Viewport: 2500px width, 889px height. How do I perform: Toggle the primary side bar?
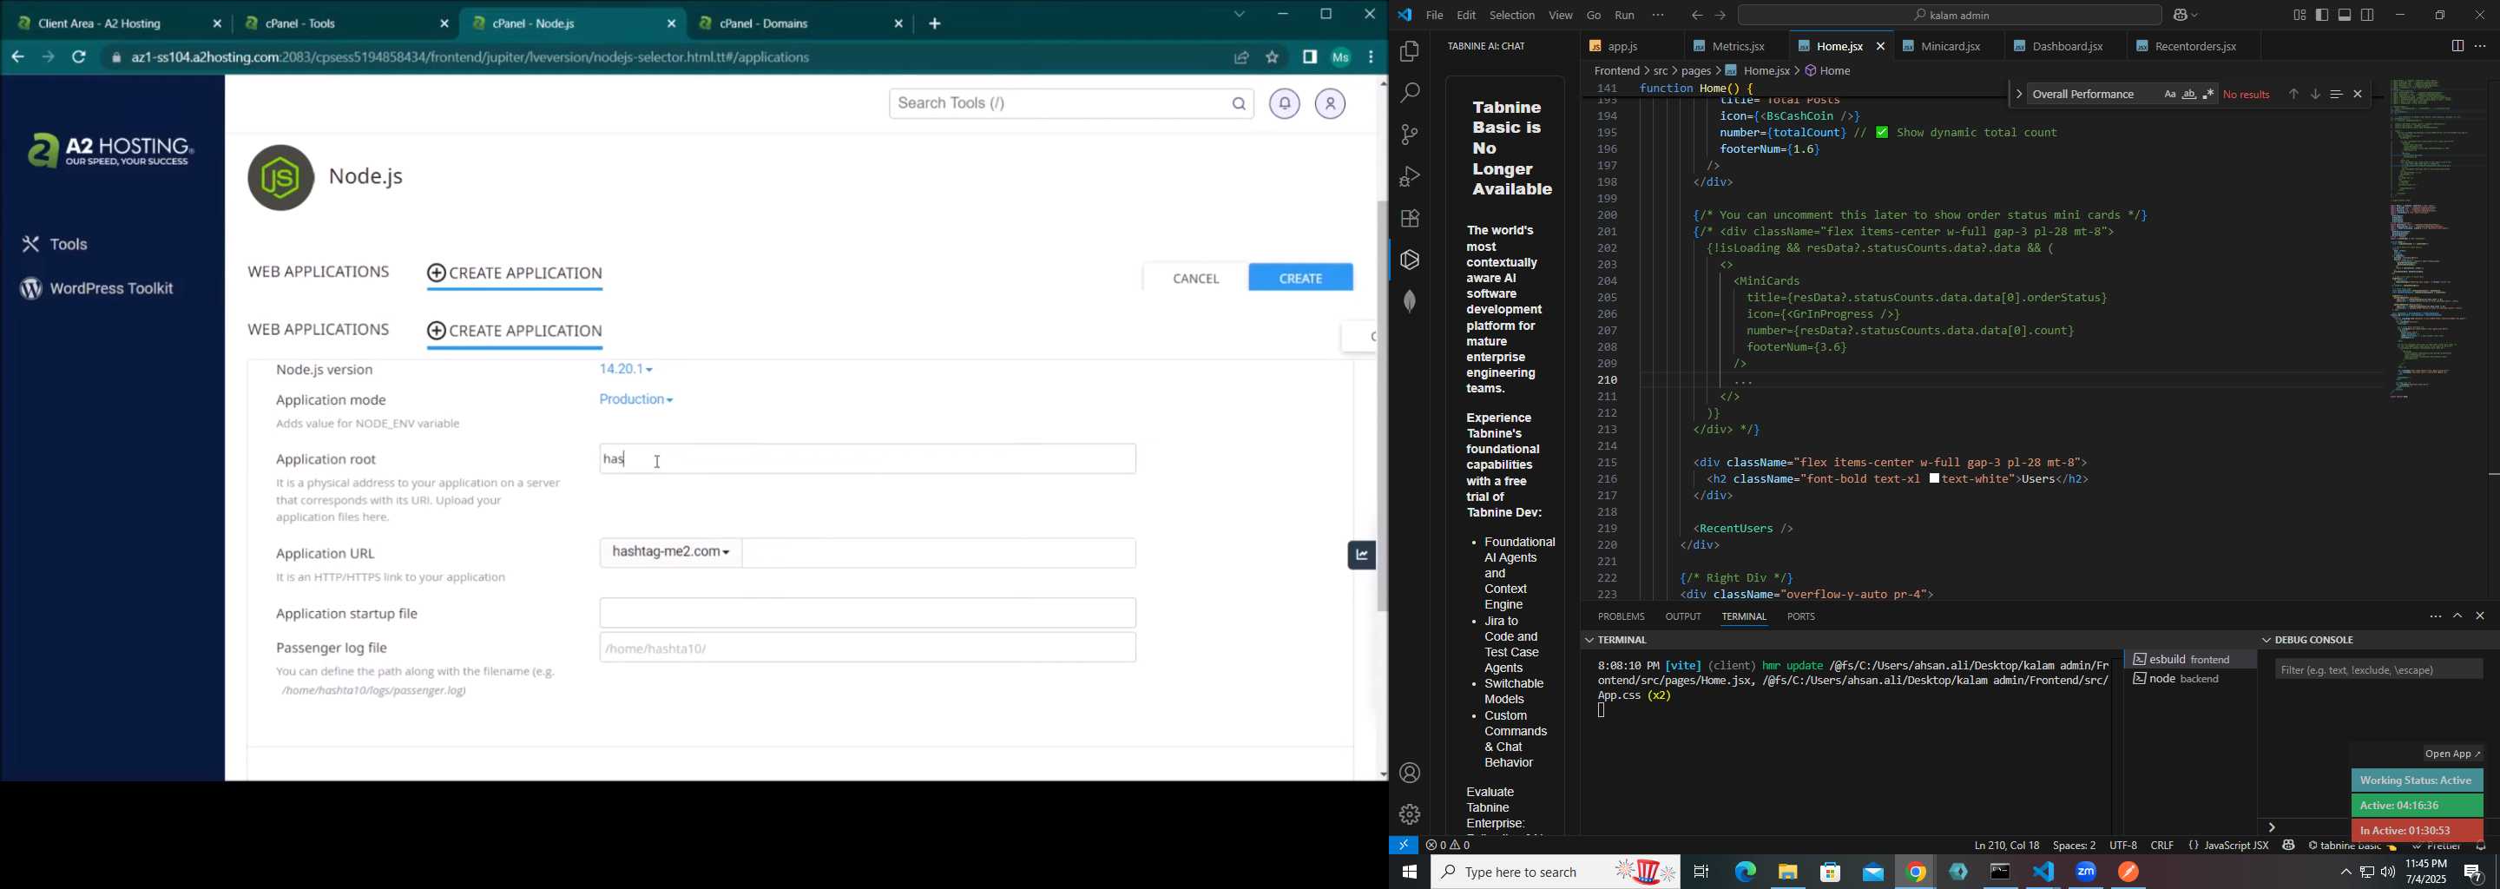pos(2321,15)
